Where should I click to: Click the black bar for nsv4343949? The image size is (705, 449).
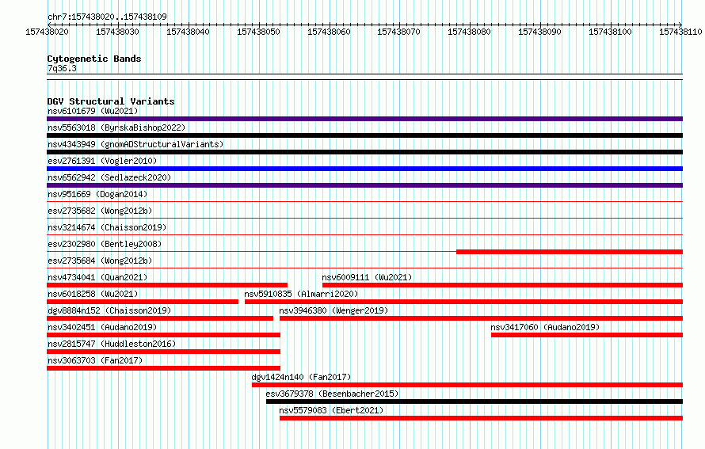tap(364, 152)
